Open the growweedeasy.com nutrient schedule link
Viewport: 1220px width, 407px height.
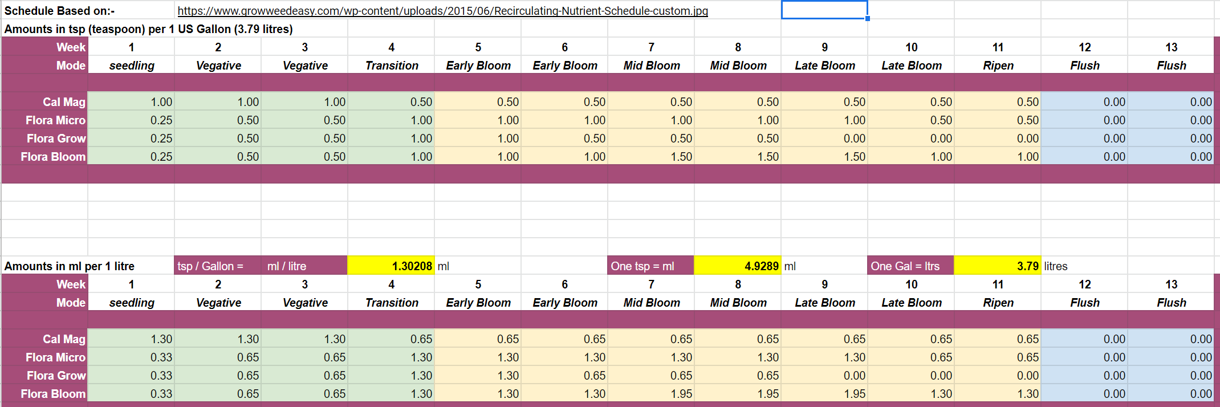click(x=442, y=11)
